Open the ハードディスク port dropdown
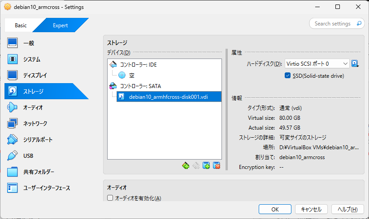Viewport: 369px width, 219px height. tap(317, 64)
